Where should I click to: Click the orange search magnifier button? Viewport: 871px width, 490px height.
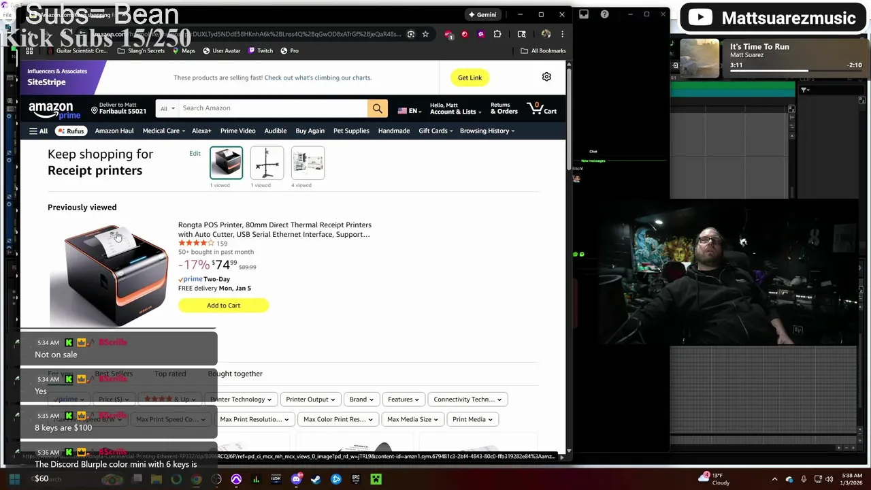[x=377, y=108]
